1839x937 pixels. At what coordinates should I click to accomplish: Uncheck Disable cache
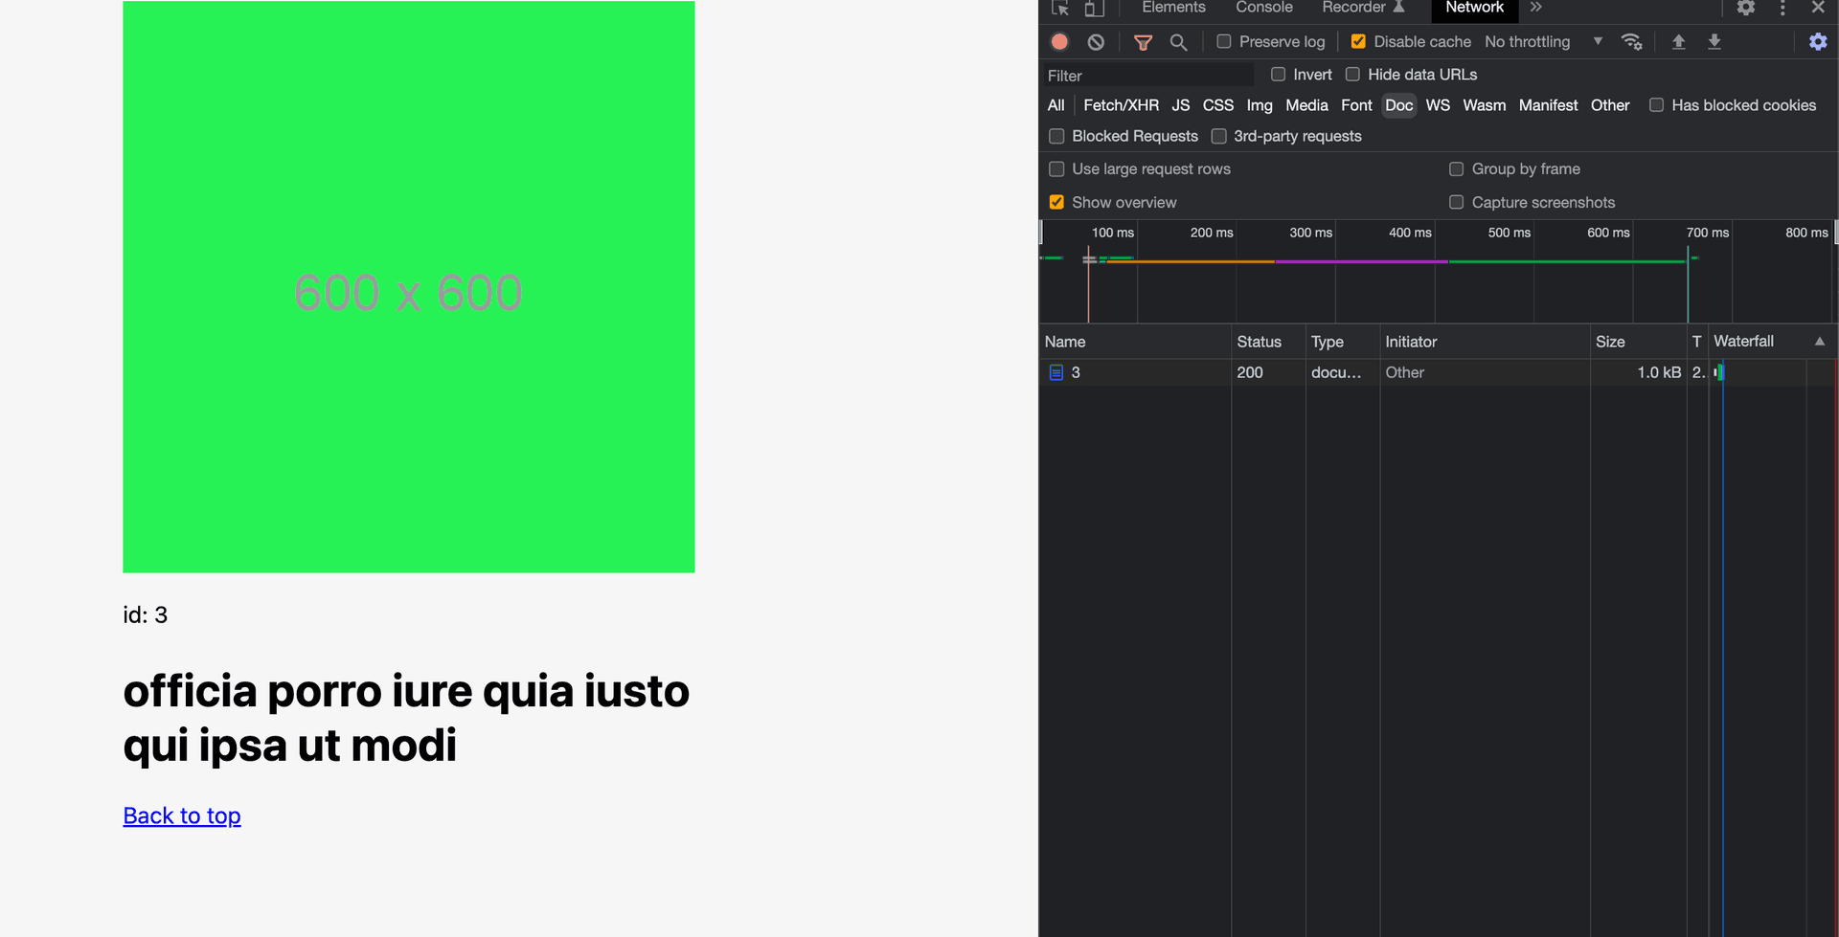tap(1357, 41)
